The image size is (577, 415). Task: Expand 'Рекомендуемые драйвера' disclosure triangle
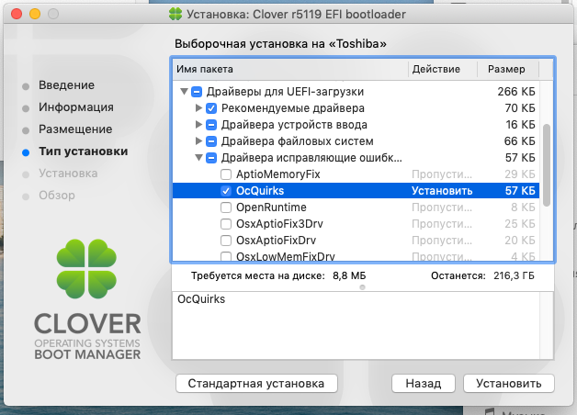198,107
